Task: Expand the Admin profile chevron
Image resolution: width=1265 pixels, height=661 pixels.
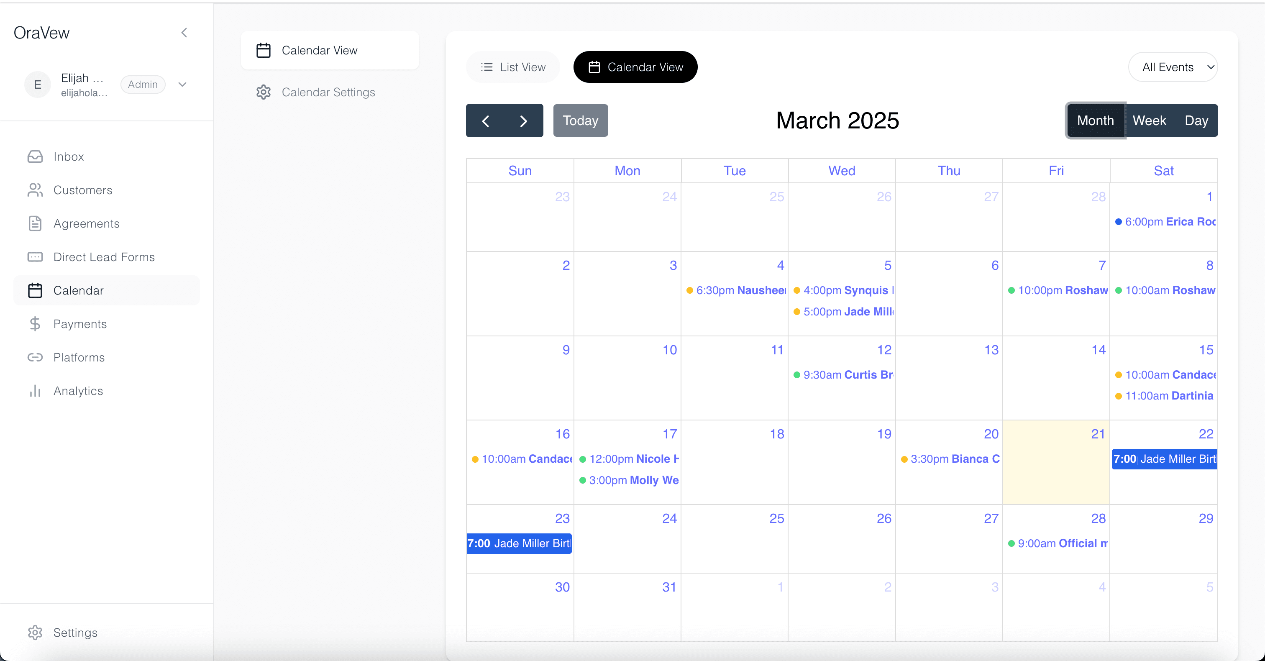Action: (x=182, y=85)
